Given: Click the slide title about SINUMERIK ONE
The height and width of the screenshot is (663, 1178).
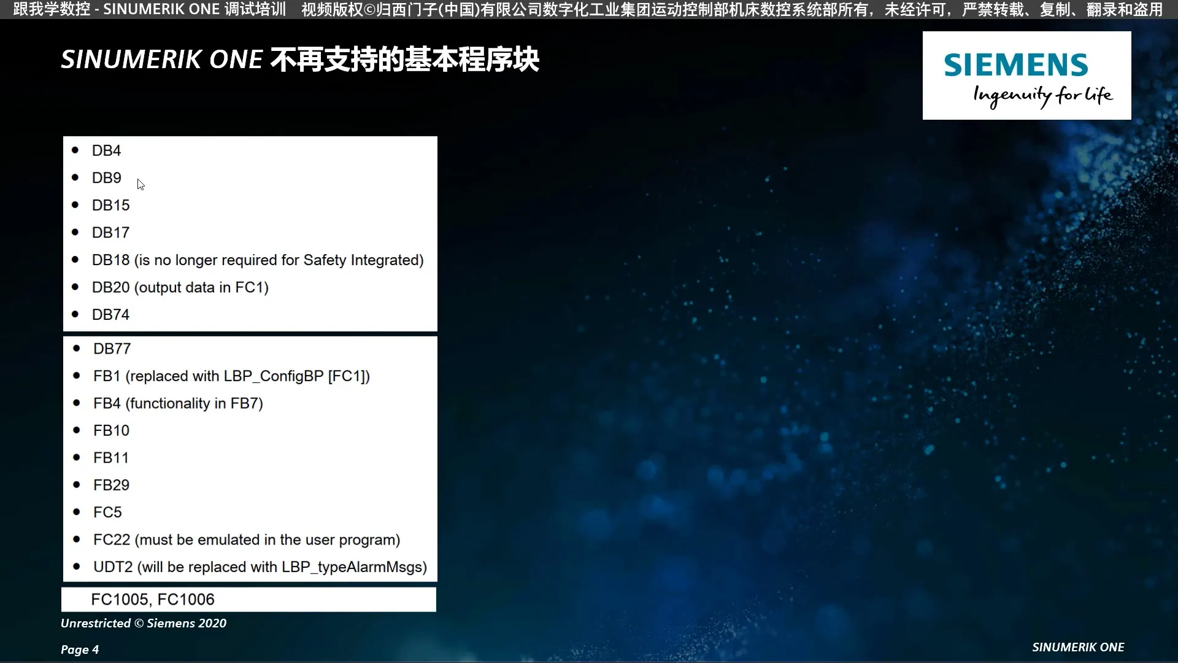Looking at the screenshot, I should pyautogui.click(x=301, y=60).
